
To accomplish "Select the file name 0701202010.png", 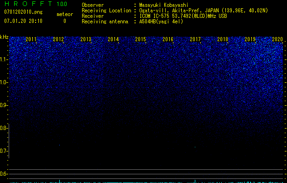I will [x=23, y=12].
